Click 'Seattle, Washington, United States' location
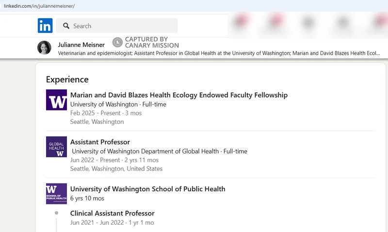The width and height of the screenshot is (388, 232). click(116, 169)
